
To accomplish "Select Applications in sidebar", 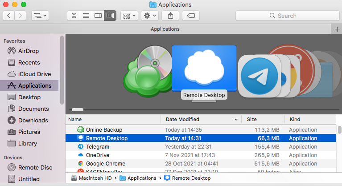I will [x=29, y=85].
